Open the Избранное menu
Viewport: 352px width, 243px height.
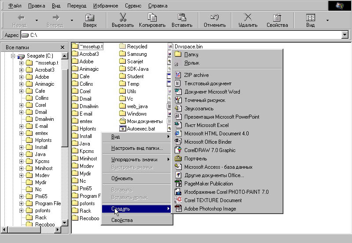(106, 6)
